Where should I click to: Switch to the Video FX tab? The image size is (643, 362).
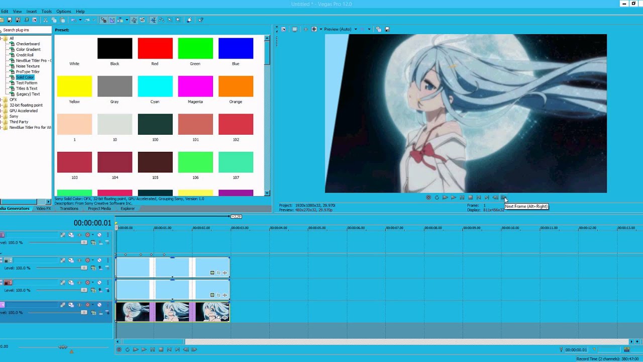(x=43, y=209)
